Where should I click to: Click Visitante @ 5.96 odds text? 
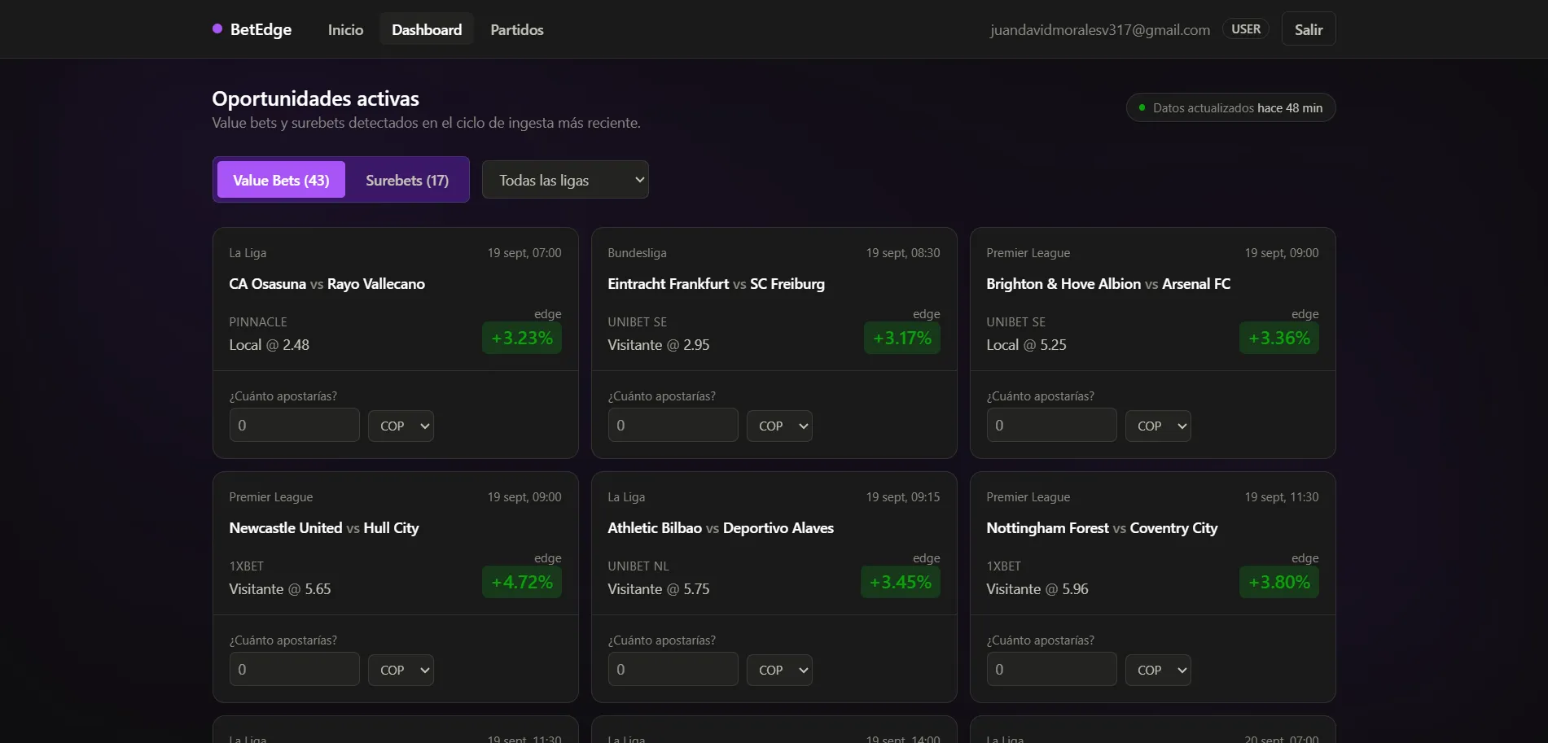[1037, 589]
